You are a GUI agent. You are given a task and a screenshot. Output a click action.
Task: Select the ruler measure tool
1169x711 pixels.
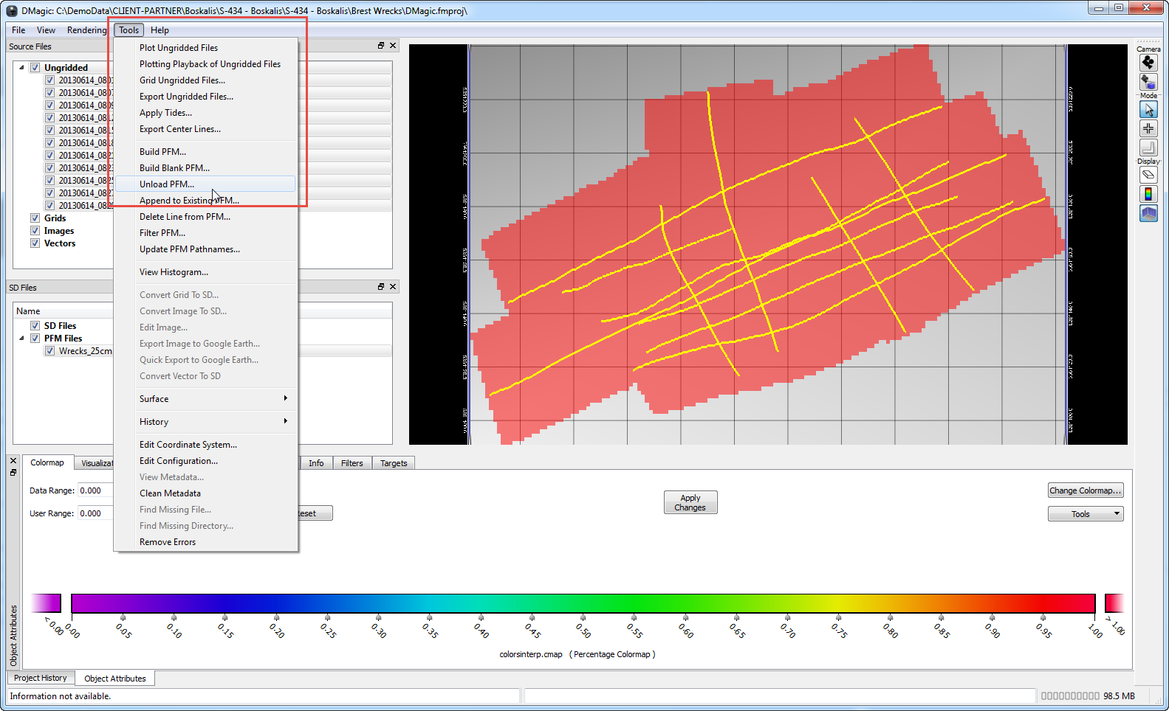[1148, 148]
